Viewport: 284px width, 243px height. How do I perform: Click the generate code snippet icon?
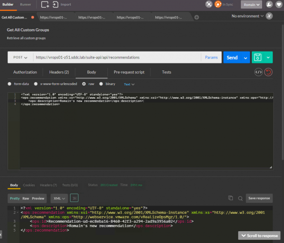coord(258,72)
